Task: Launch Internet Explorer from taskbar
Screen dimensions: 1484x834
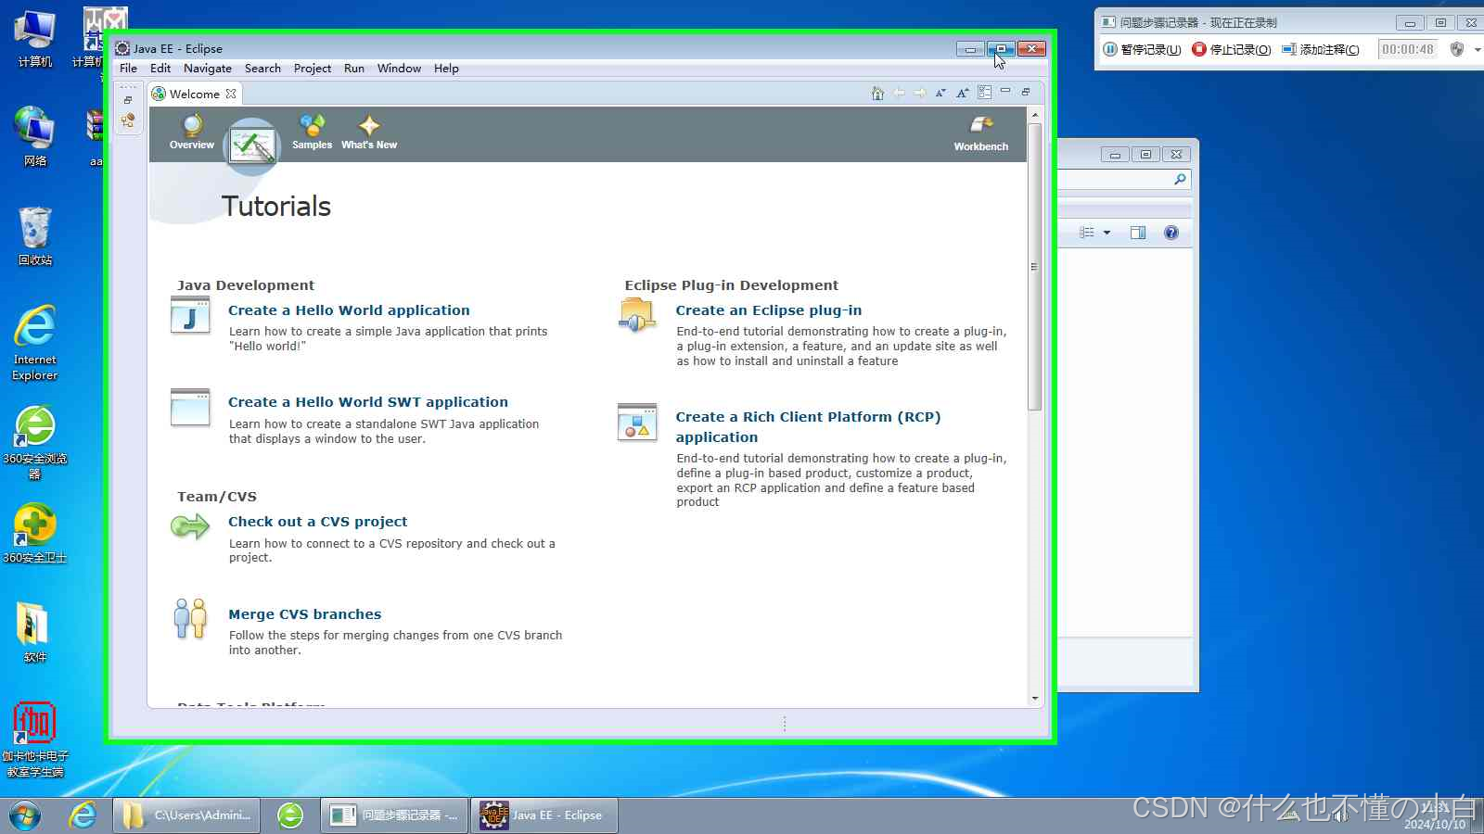Action: click(83, 815)
